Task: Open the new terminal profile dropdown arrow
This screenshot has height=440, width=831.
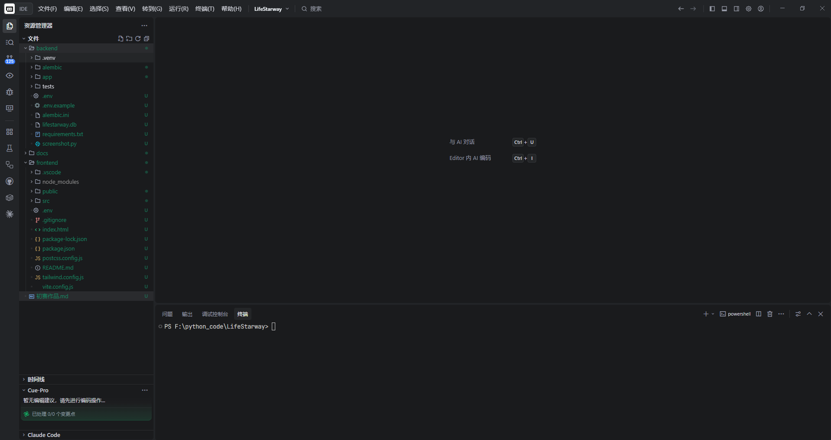Action: click(x=713, y=314)
